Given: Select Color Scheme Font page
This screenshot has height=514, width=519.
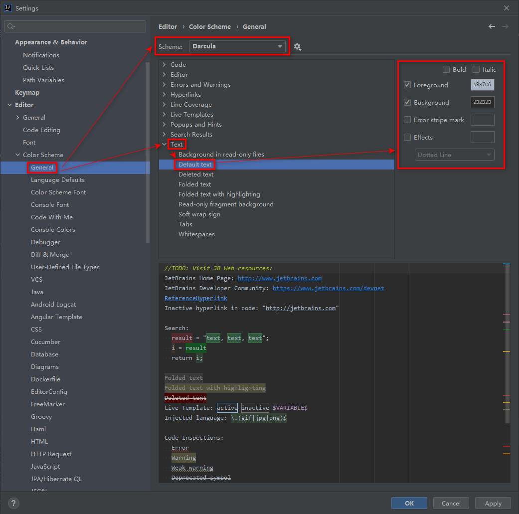Looking at the screenshot, I should pos(58,192).
